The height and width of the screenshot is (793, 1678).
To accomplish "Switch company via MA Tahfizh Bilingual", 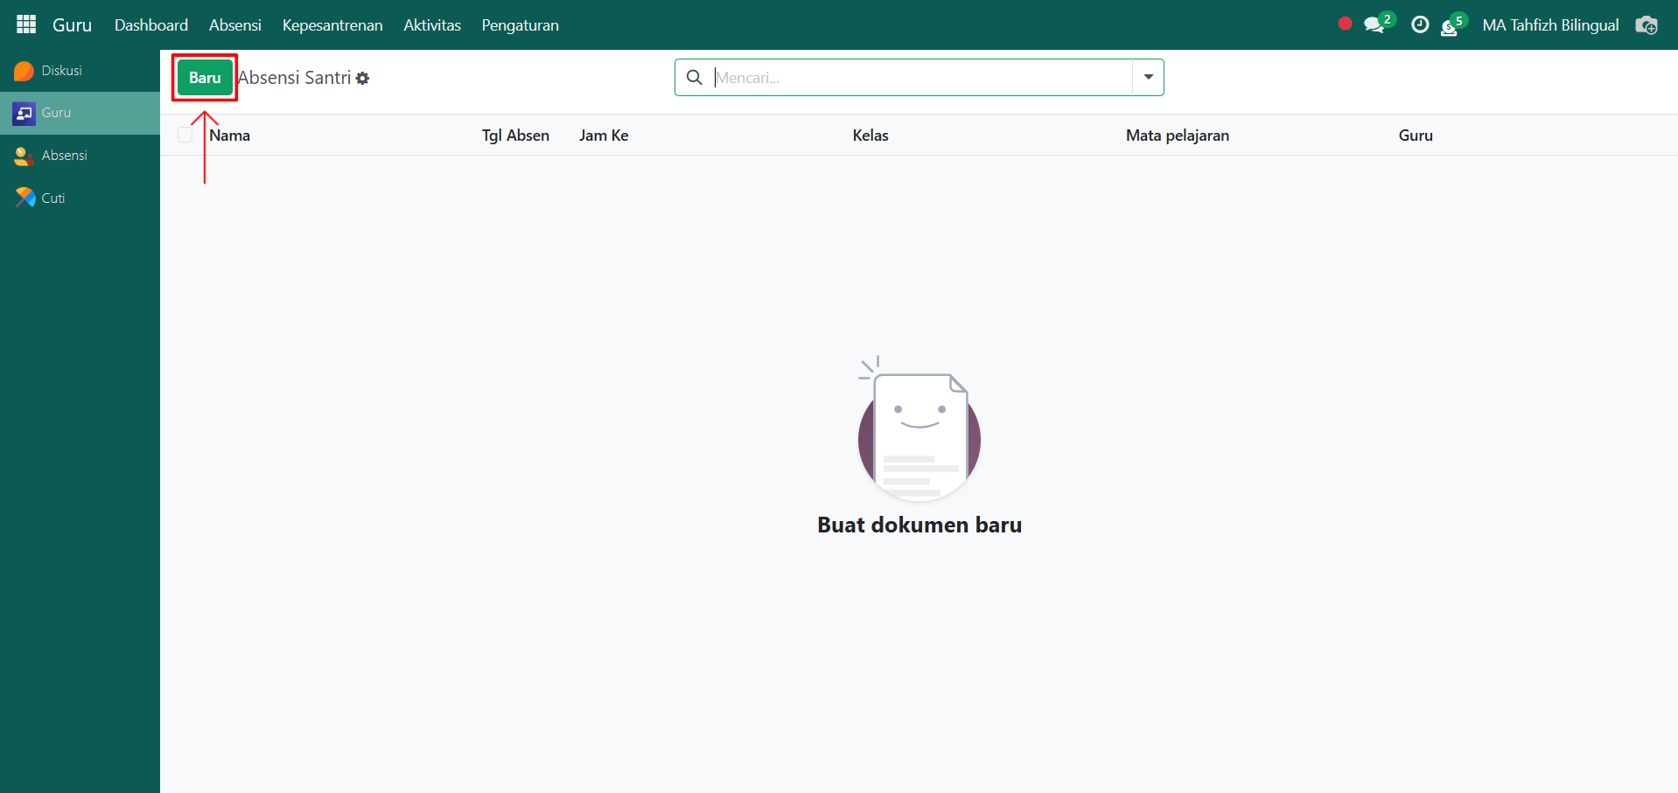I will click(x=1550, y=25).
